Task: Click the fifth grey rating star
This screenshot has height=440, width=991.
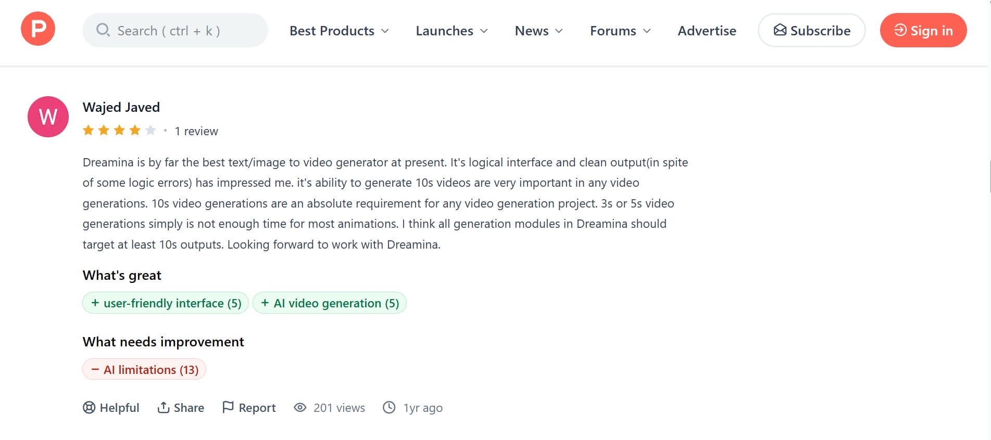Action: coord(151,130)
